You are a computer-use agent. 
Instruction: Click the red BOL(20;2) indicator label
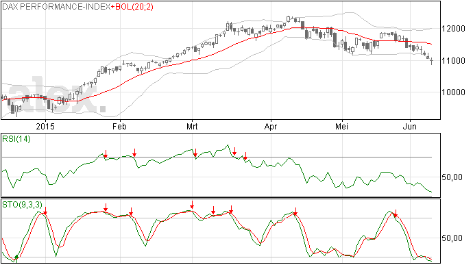[x=132, y=7]
